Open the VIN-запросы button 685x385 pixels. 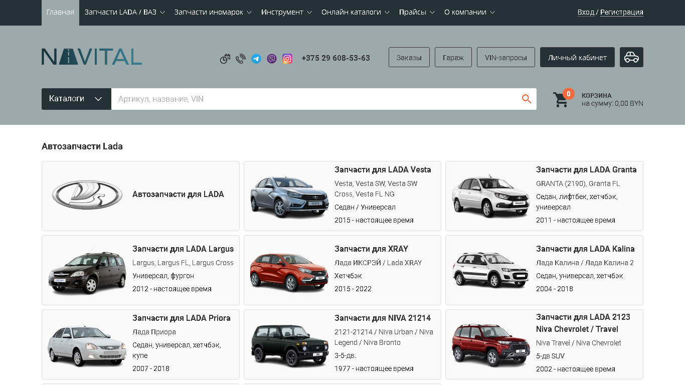506,57
